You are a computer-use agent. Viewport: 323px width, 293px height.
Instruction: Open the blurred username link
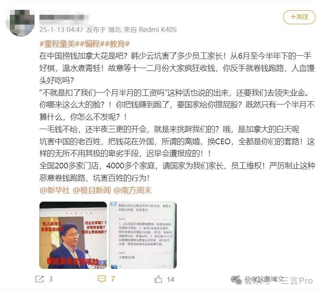click(x=64, y=17)
